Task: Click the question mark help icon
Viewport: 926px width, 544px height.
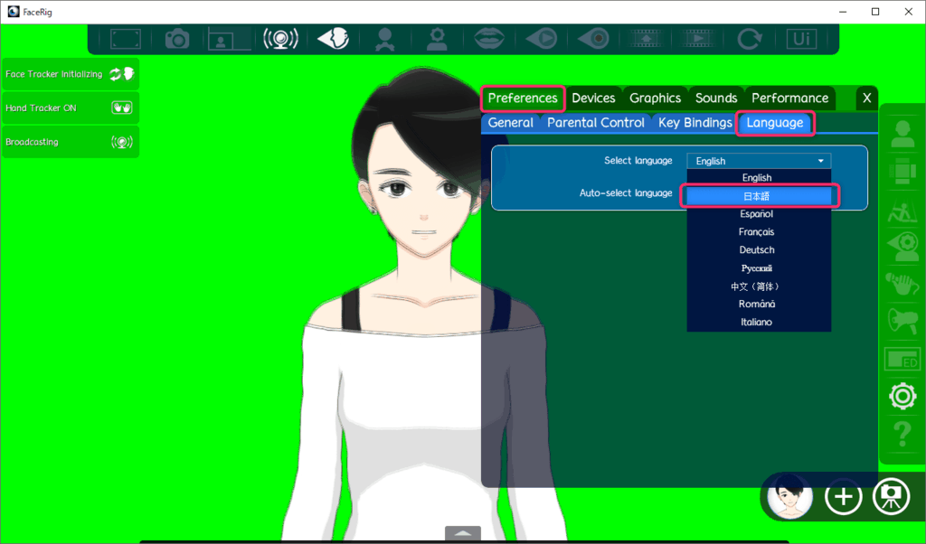Action: (902, 435)
